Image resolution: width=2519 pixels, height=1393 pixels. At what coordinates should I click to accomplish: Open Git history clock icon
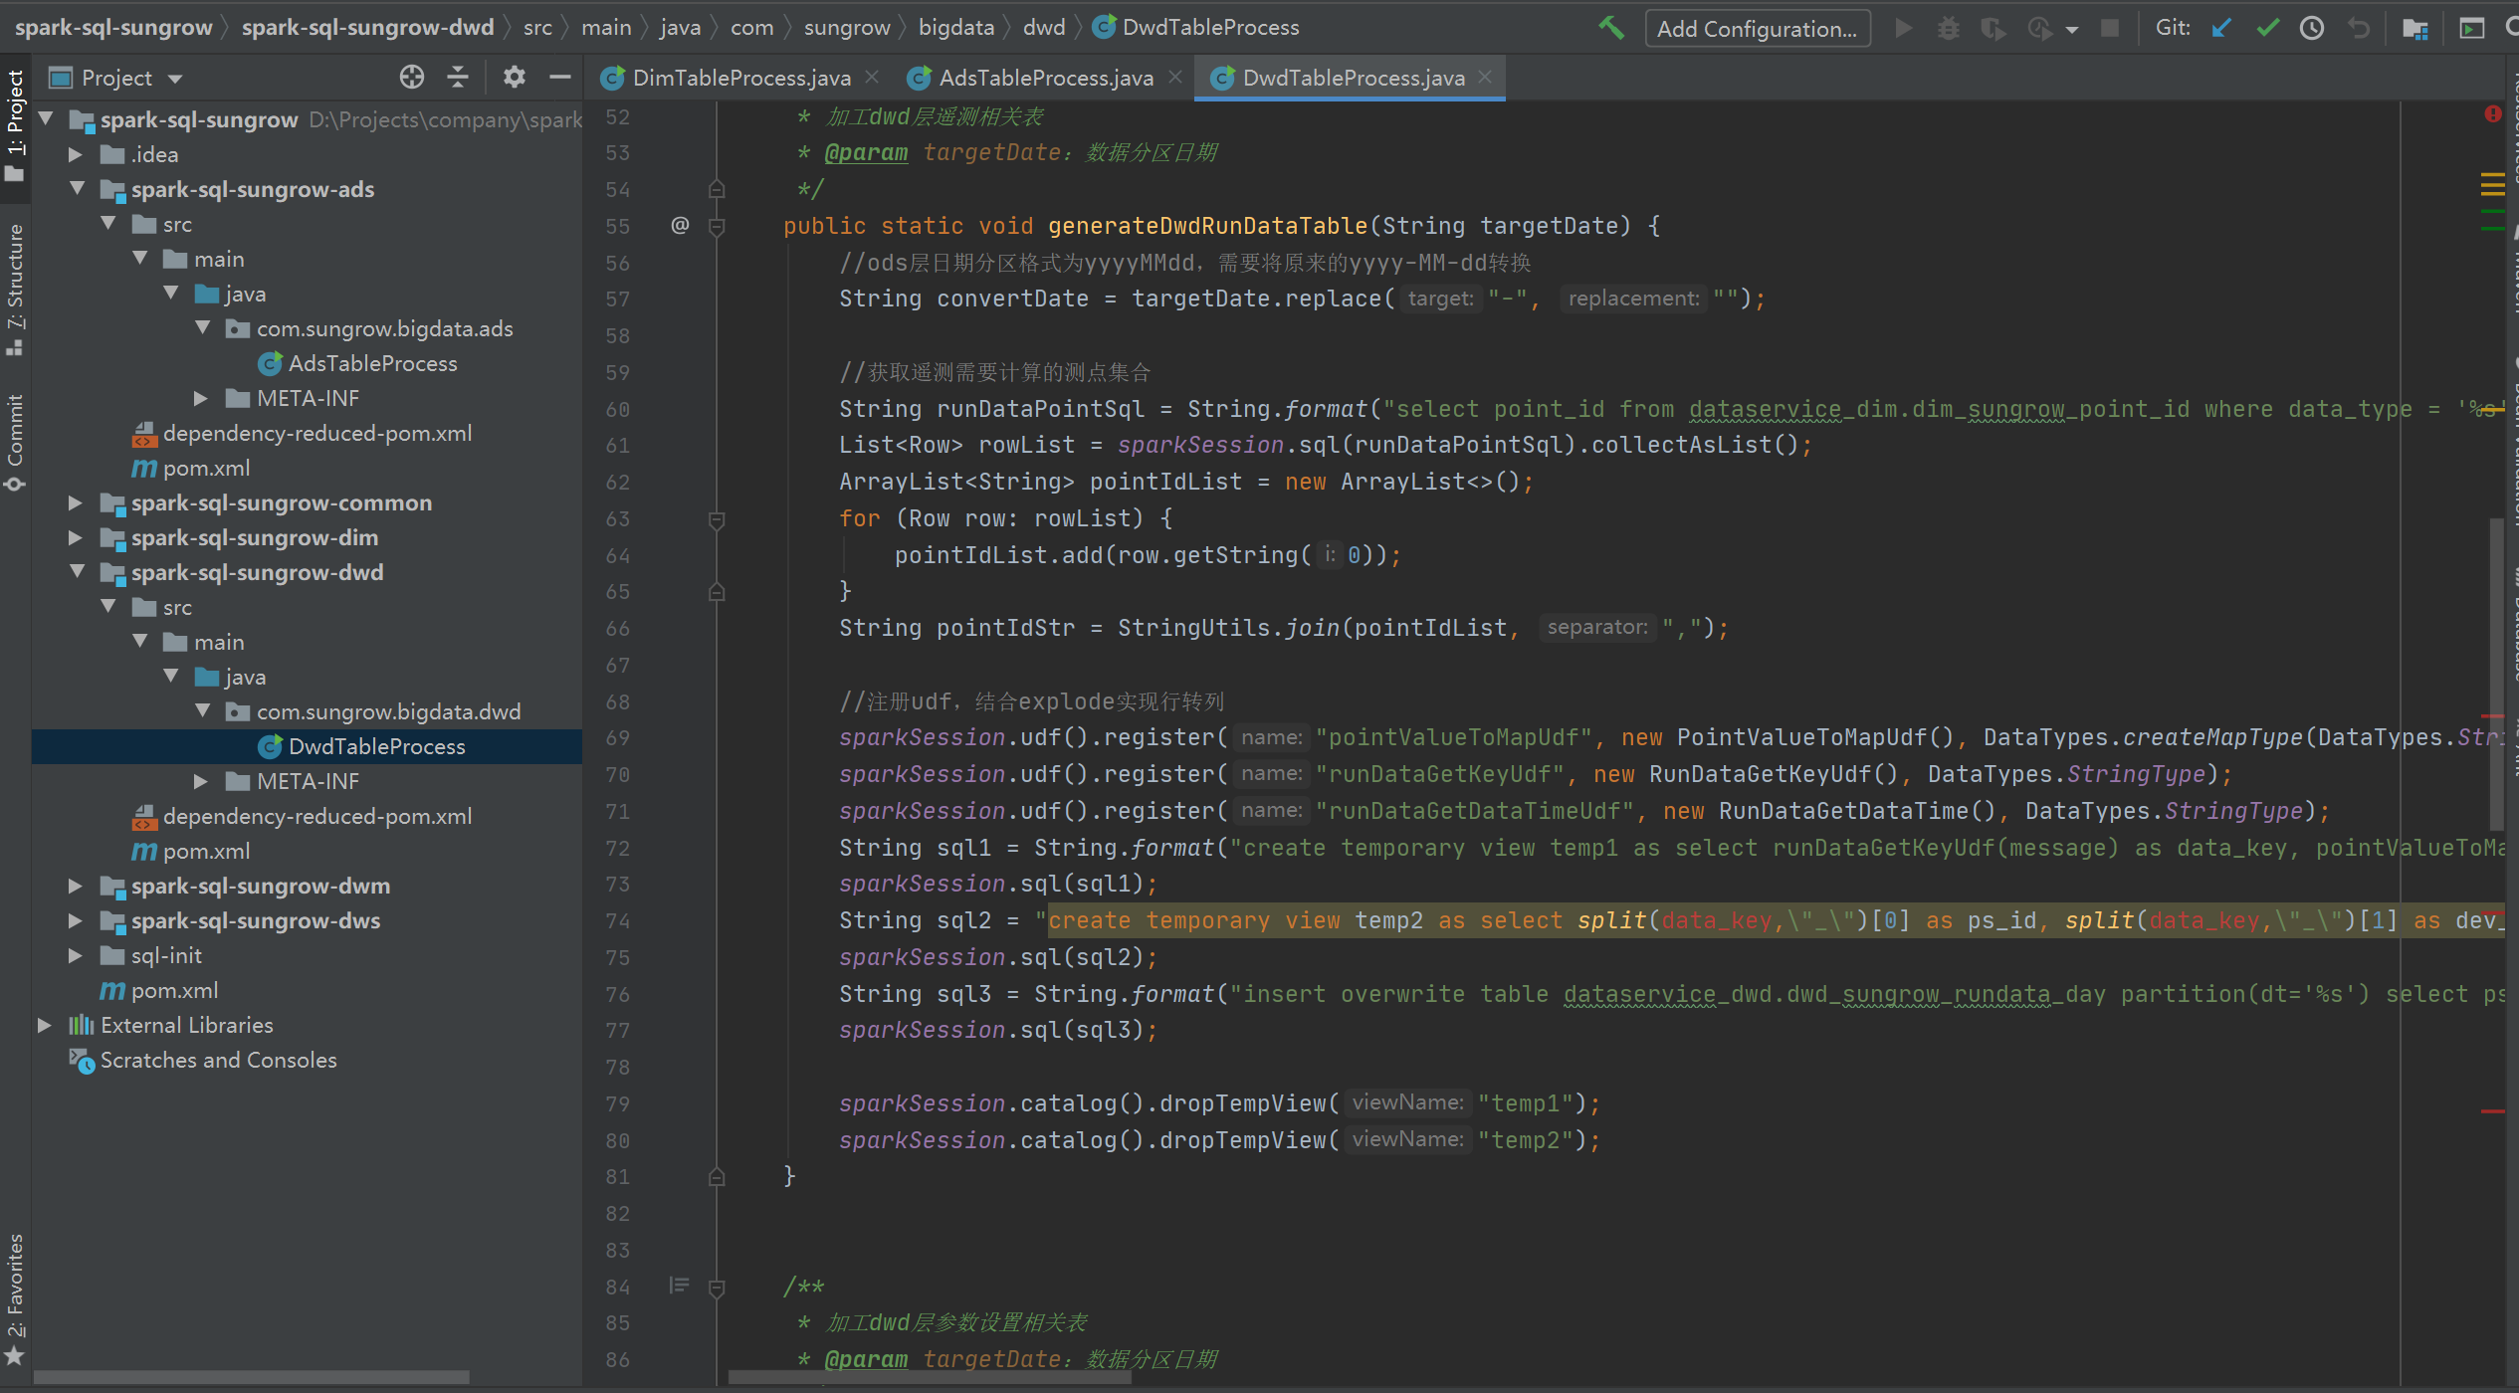(x=2312, y=28)
